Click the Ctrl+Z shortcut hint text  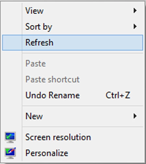118,95
